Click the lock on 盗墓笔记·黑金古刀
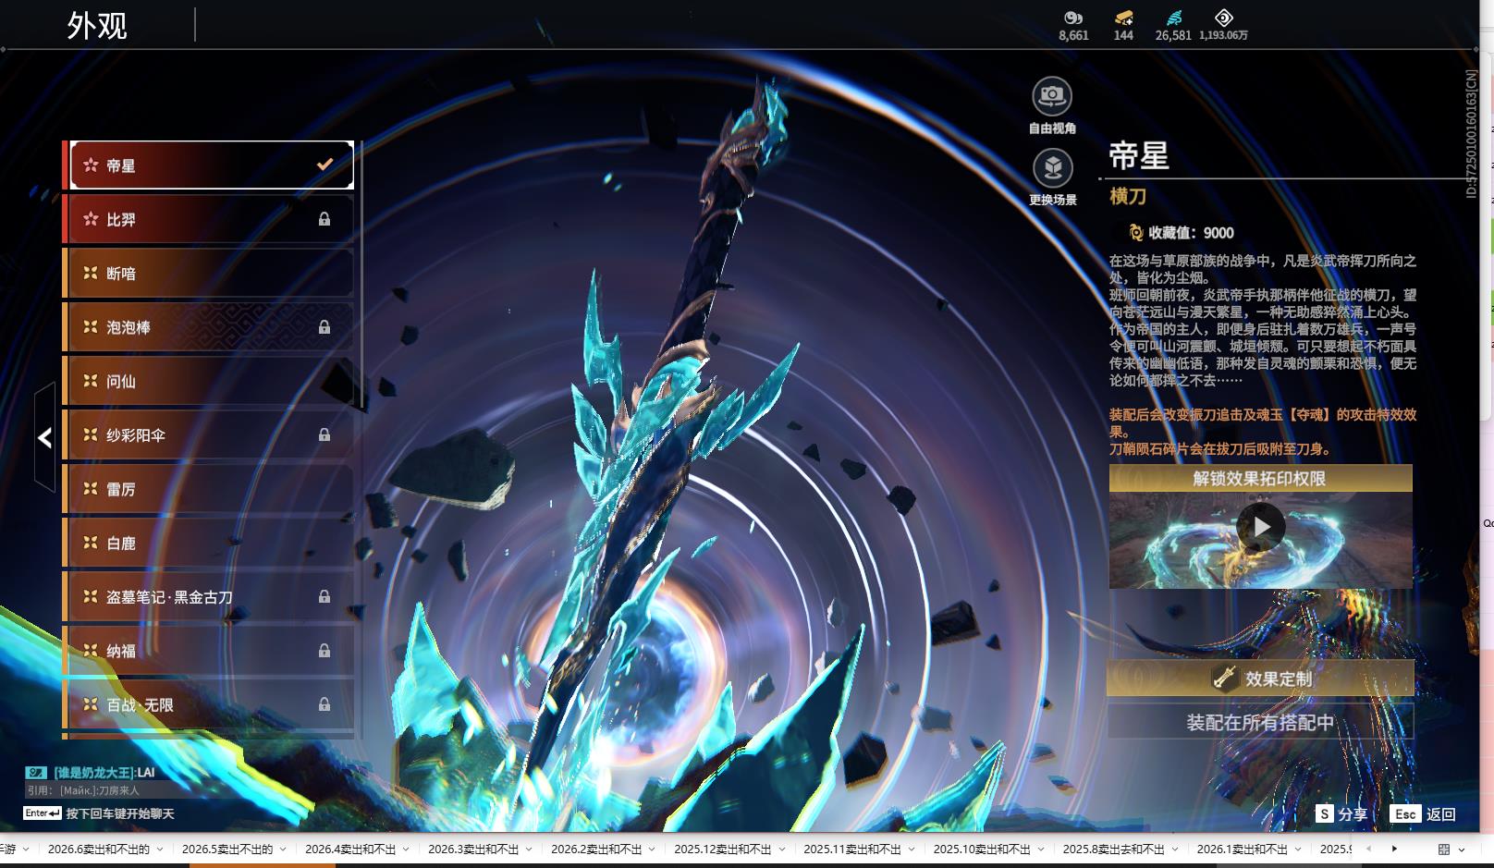 [x=325, y=596]
